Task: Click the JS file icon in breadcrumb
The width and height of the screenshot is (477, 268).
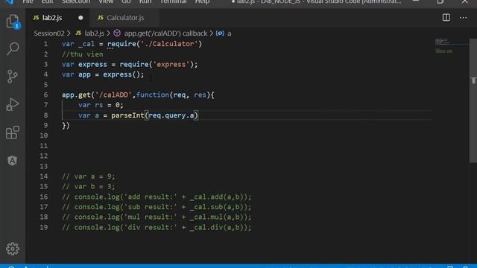Action: 78,33
